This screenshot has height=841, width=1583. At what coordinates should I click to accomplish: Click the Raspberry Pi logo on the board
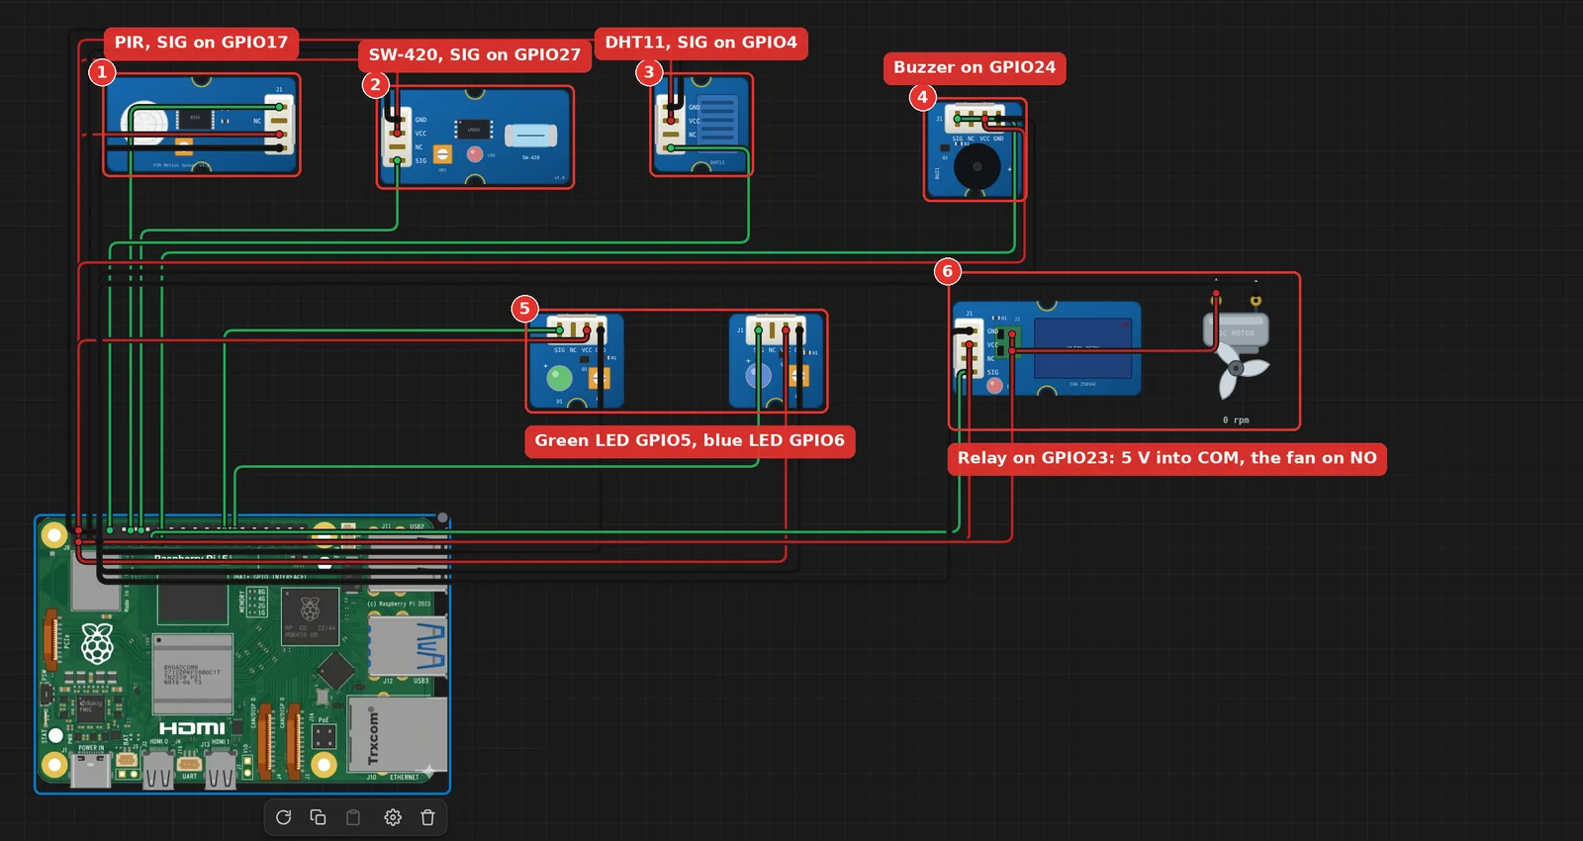click(97, 643)
